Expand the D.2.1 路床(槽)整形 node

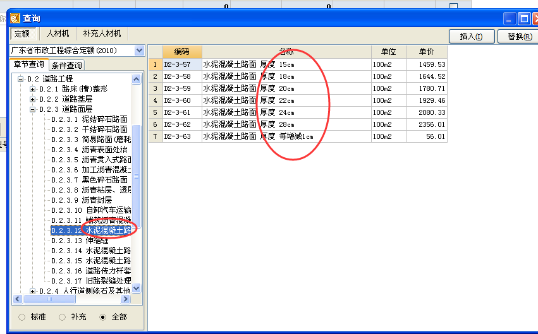click(x=33, y=90)
